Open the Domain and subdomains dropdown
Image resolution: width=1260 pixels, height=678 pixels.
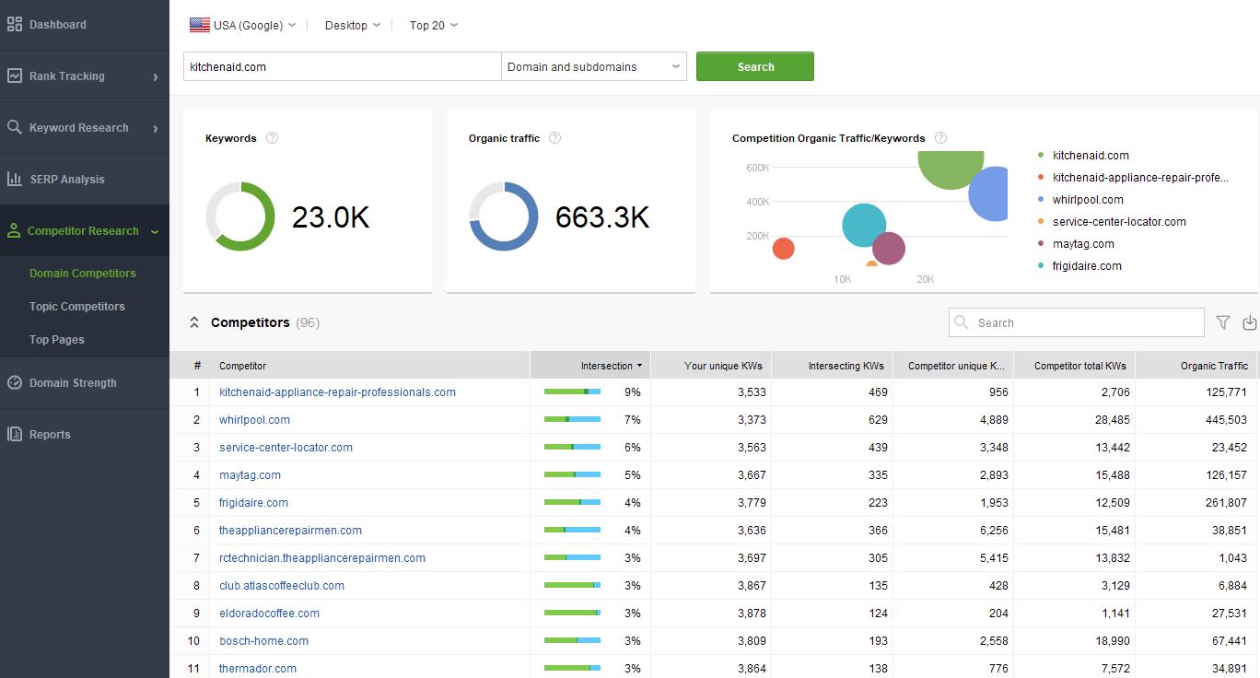pyautogui.click(x=594, y=66)
